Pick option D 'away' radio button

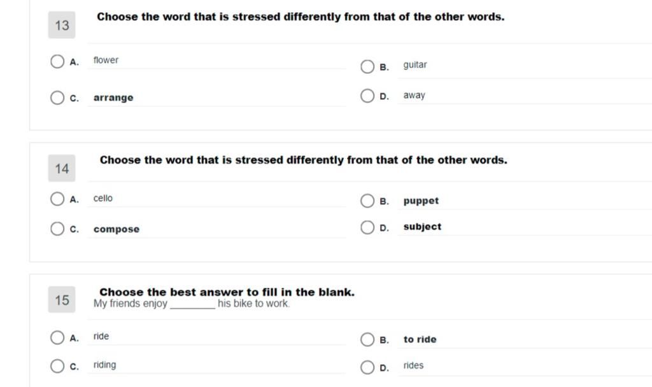[x=367, y=95]
